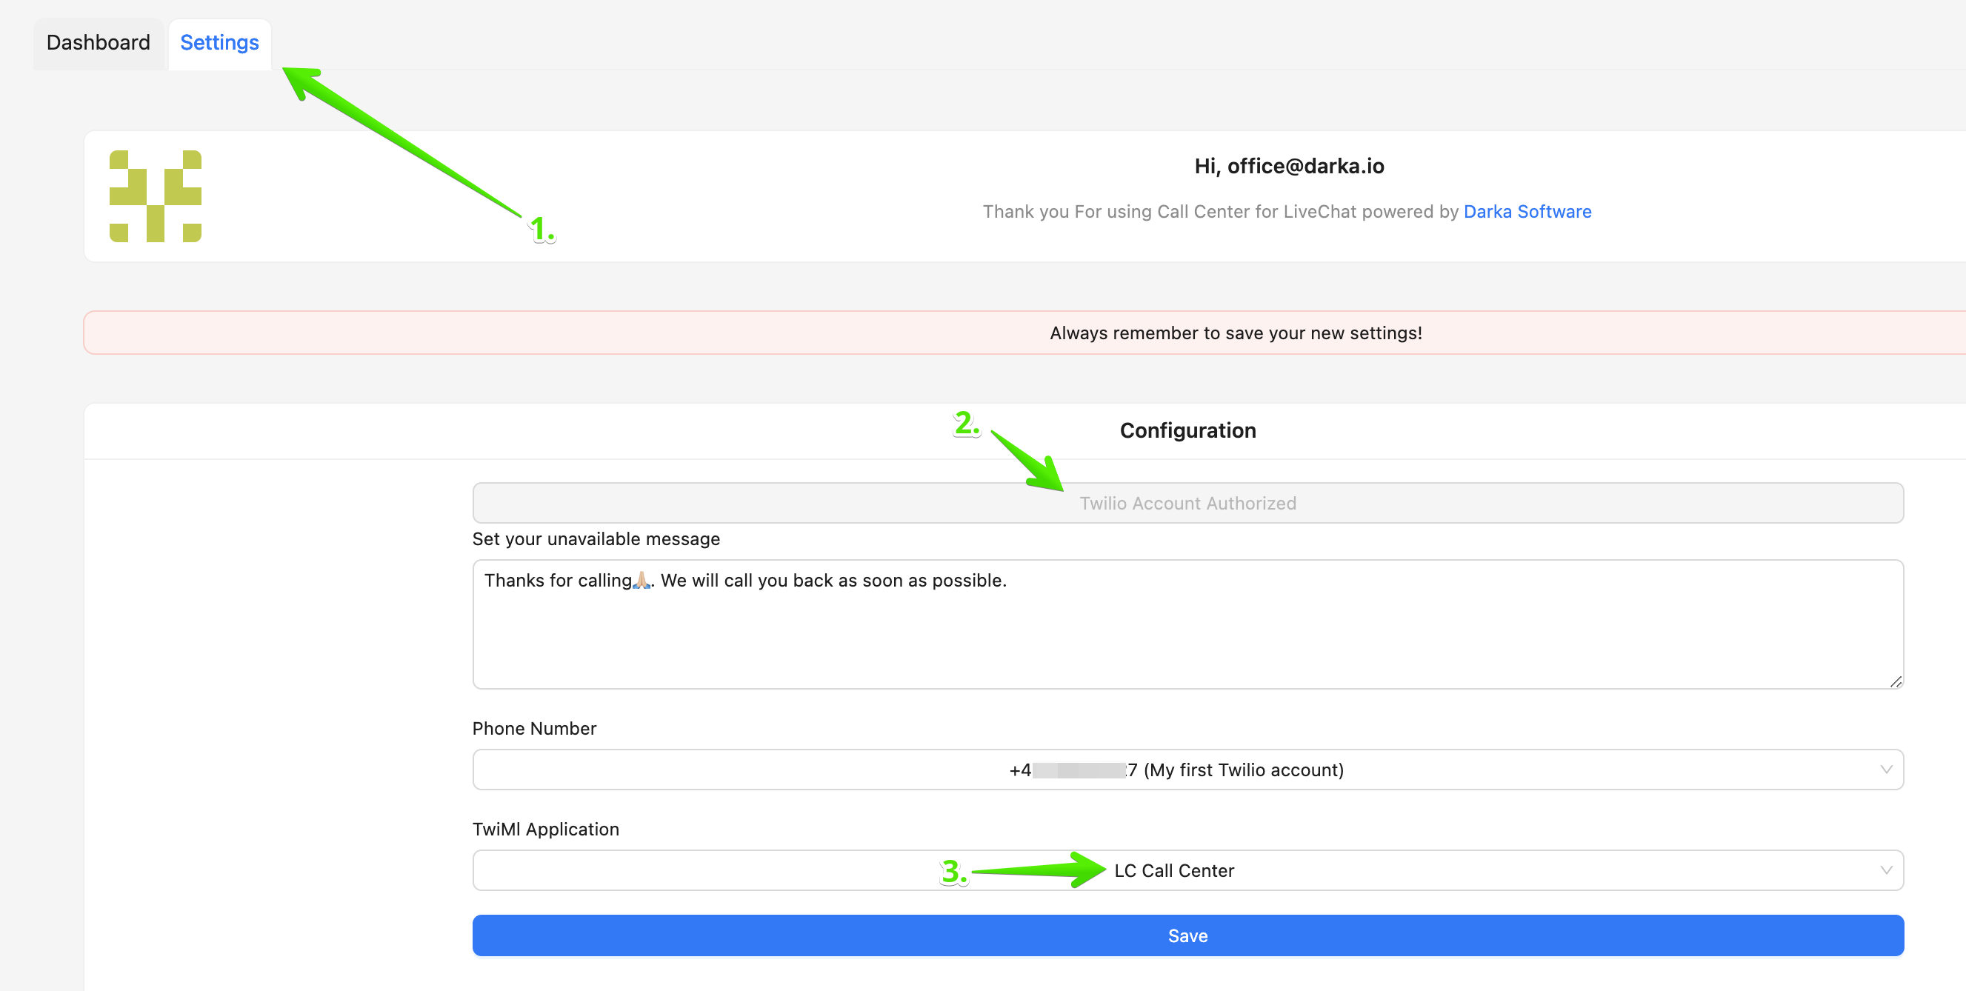Switch to the Settings tab
This screenshot has height=991, width=1966.
[219, 43]
